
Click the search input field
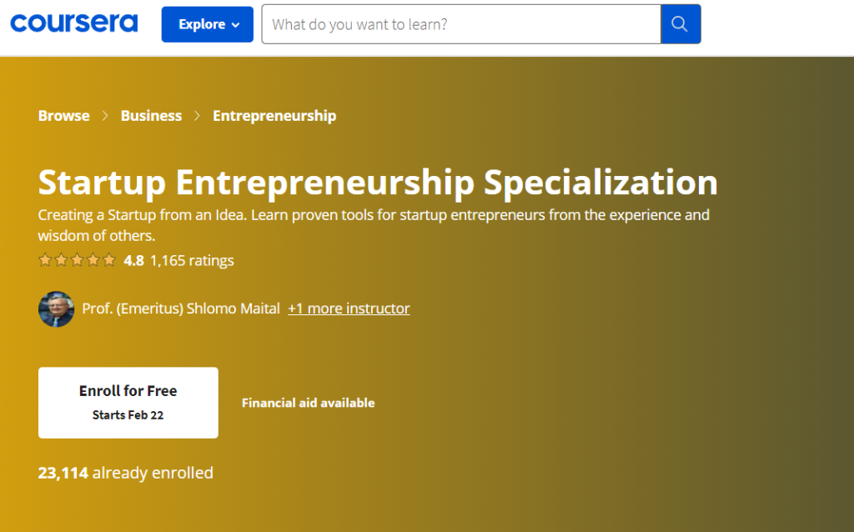459,23
